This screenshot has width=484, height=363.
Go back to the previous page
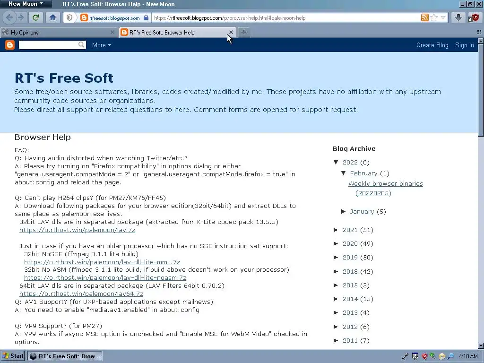tap(9, 17)
